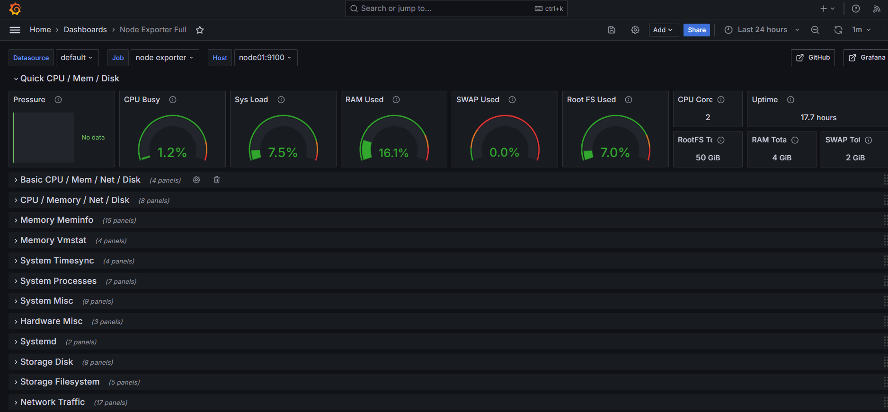Collapse the Quick CPU / Mem / Disk row
The image size is (888, 412).
click(x=67, y=79)
